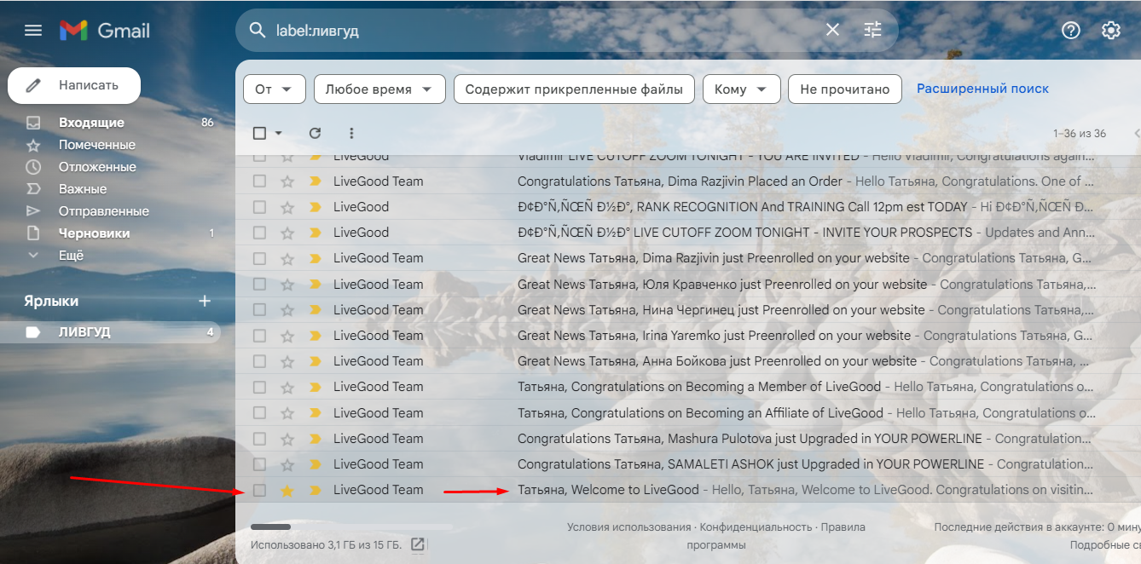The height and width of the screenshot is (564, 1141).
Task: Toggle importance marker on 'Irina Yaremko' email
Action: pyautogui.click(x=316, y=336)
